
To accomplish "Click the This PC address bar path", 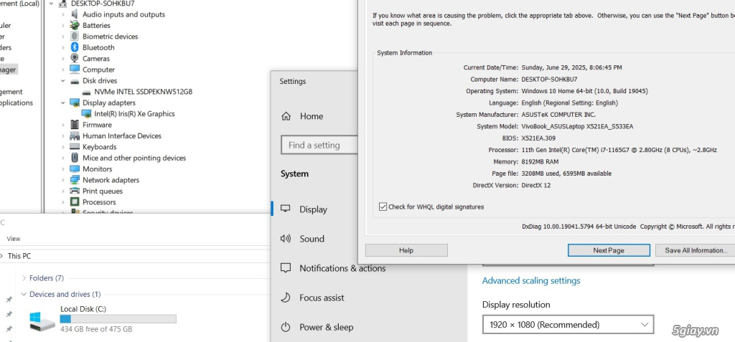I will pos(19,256).
